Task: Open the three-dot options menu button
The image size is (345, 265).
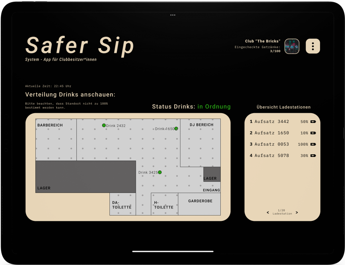Action: [x=313, y=46]
